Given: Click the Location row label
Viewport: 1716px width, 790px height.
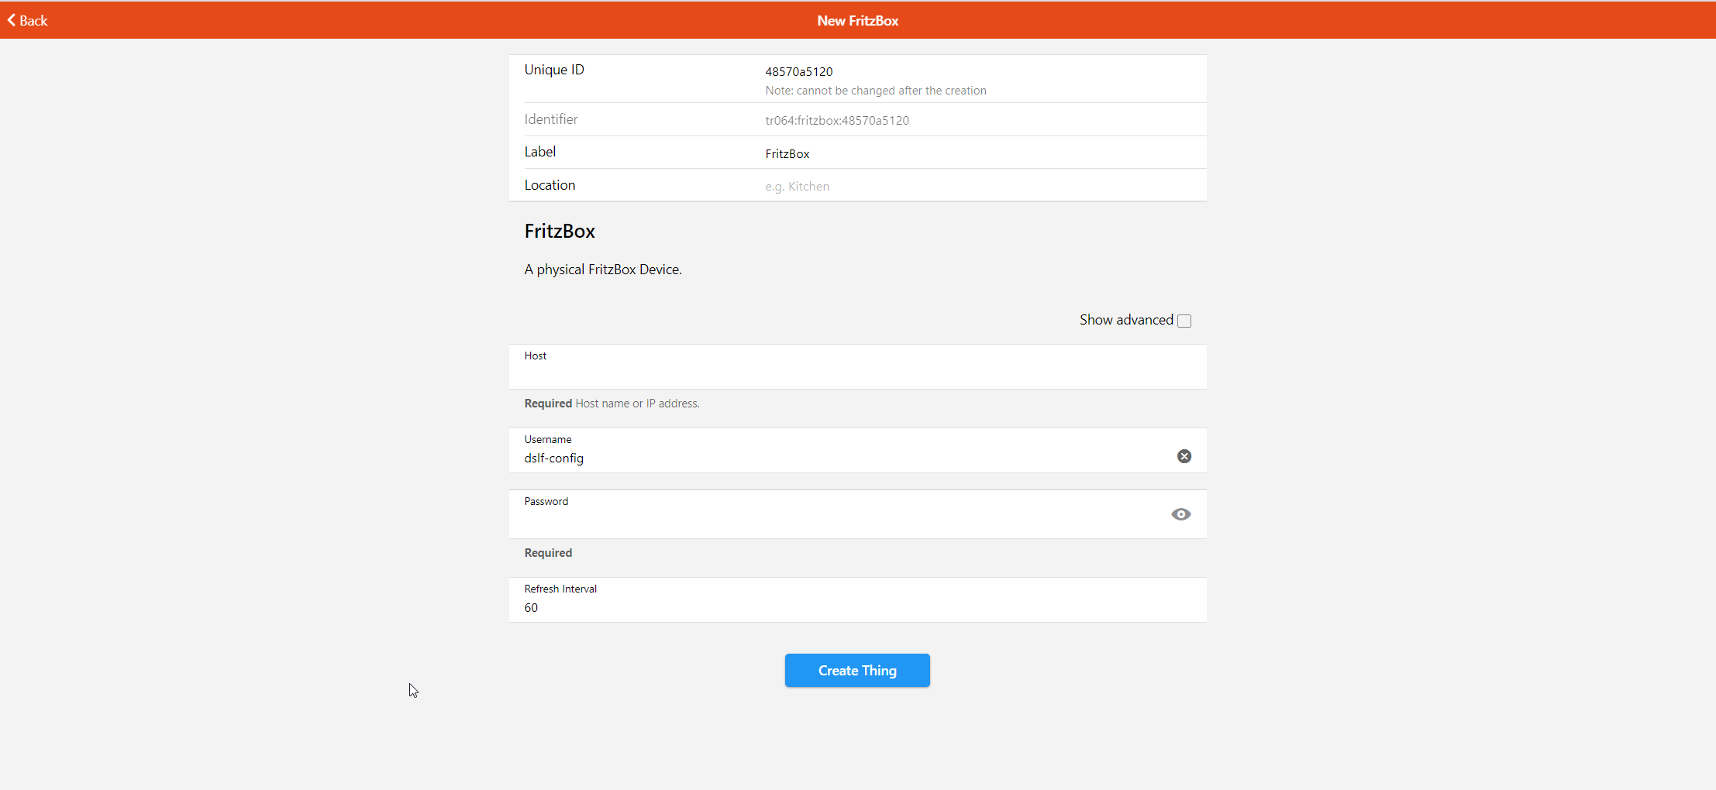Looking at the screenshot, I should pyautogui.click(x=550, y=185).
